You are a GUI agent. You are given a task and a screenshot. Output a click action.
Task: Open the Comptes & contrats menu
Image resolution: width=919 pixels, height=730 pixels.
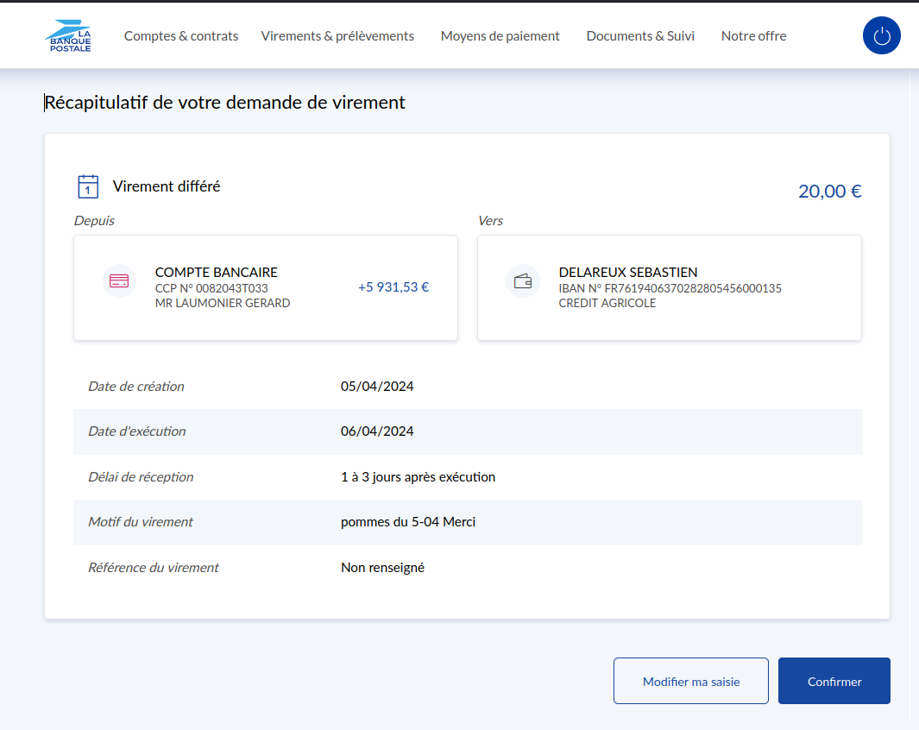coord(181,36)
